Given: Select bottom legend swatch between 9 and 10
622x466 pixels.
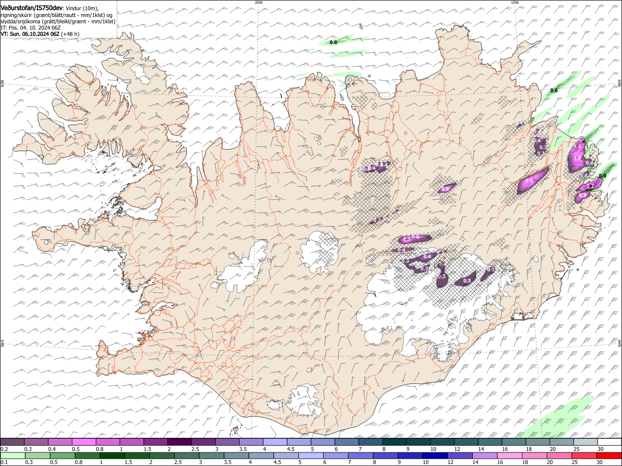Looking at the screenshot, I should pyautogui.click(x=410, y=455).
